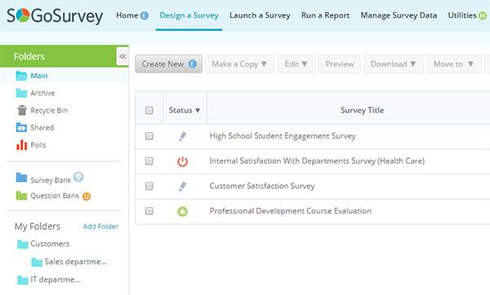
Task: Open Professional Development Course Evaluation
Action: tap(290, 211)
